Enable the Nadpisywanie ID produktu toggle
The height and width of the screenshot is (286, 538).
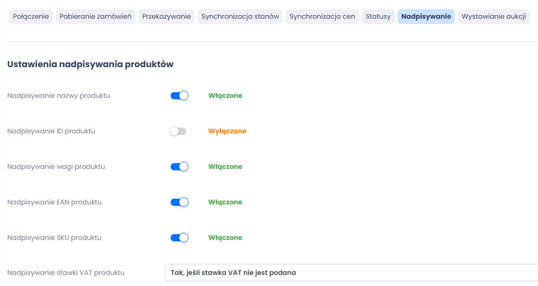pos(178,131)
